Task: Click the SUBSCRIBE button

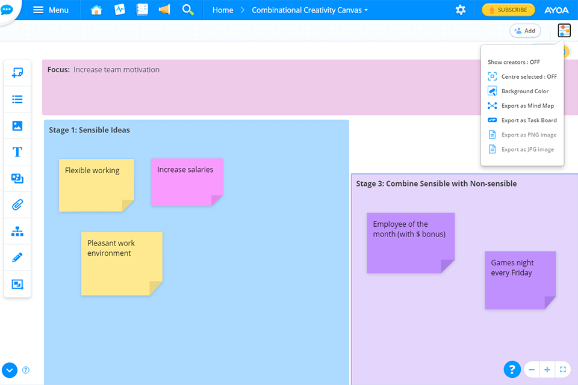Action: pos(508,10)
